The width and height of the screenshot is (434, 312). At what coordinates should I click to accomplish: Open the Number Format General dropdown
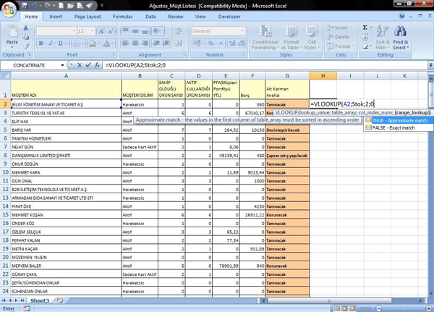coord(243,31)
